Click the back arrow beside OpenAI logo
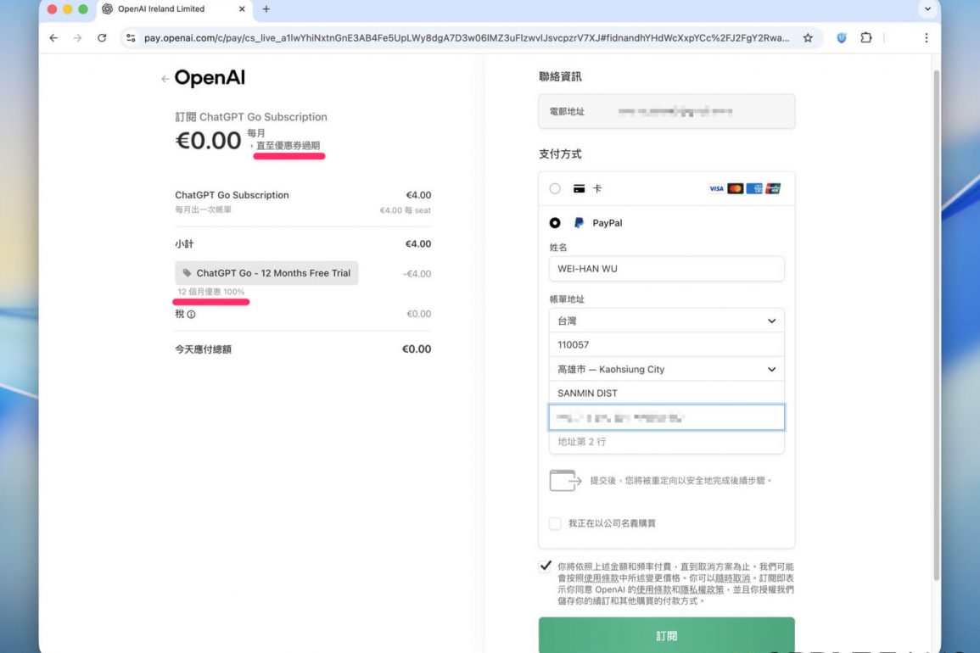Viewport: 980px width, 653px height. pos(165,79)
